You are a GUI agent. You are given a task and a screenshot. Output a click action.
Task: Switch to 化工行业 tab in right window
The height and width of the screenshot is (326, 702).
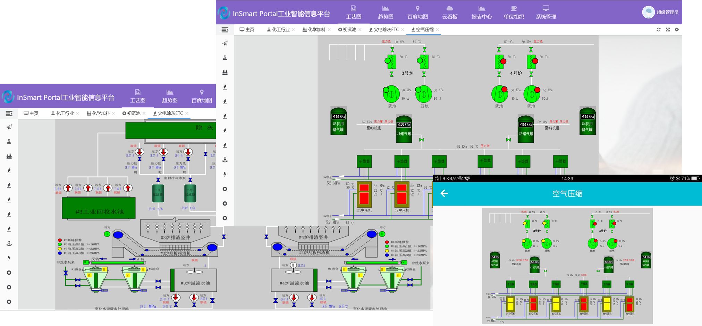278,30
